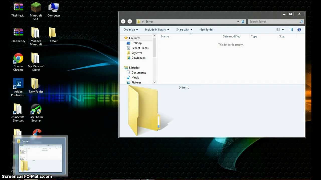Refresh the Server folder view
321x180 pixels.
point(243,22)
